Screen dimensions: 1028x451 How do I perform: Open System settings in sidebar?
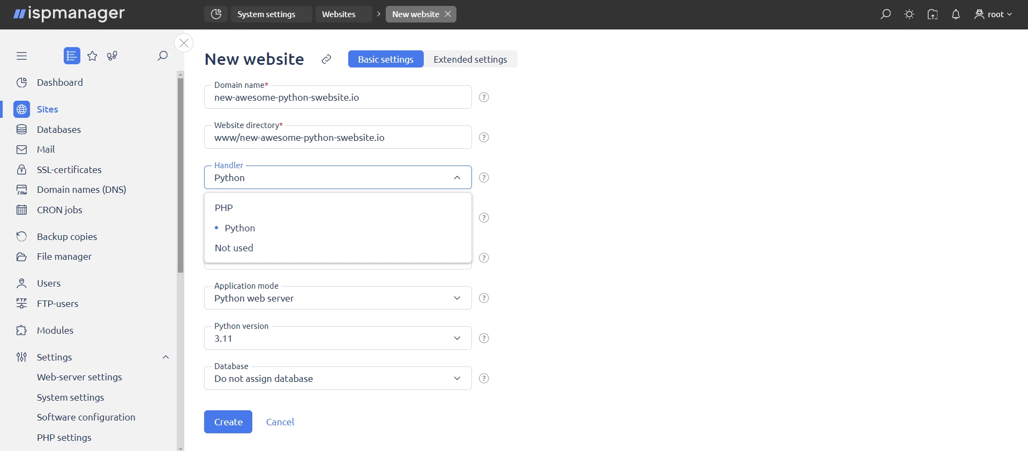tap(70, 397)
